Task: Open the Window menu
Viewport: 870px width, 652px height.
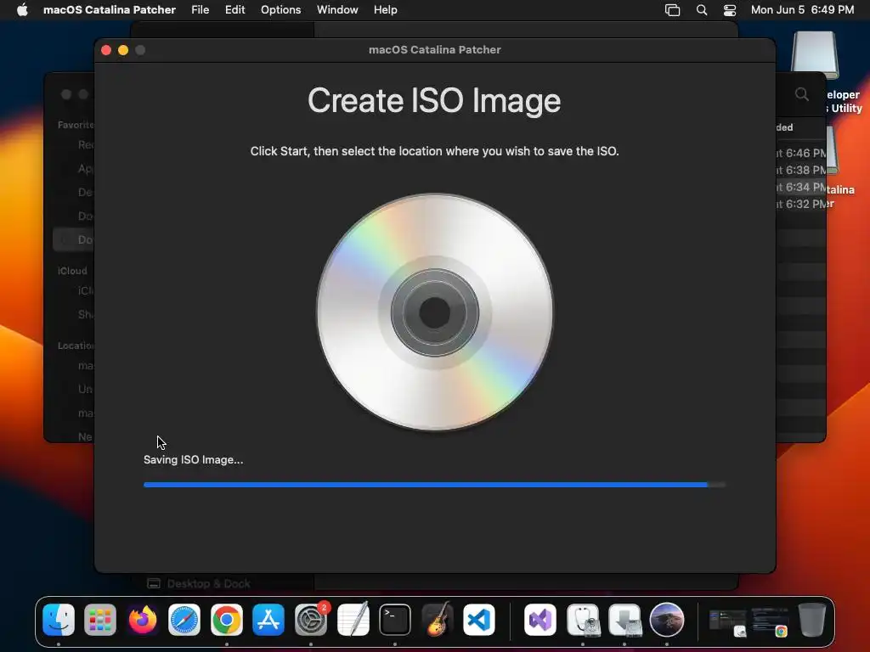Action: point(337,10)
